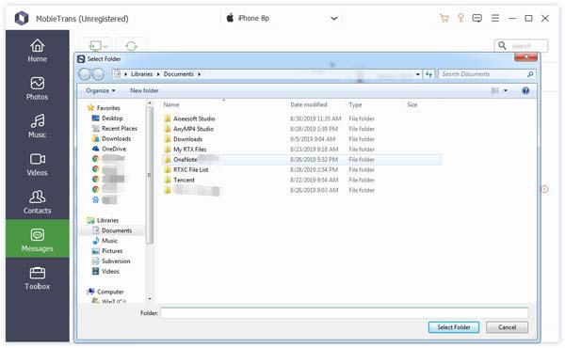
Task: Select Subversion library in navigation pane
Action: [x=111, y=261]
